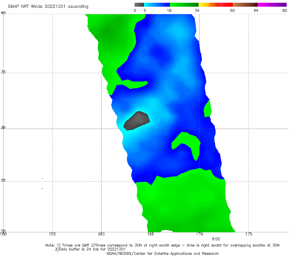Click the color bar label "50"
Viewport: 291px width, 256px height.
pyautogui.click(x=232, y=10)
